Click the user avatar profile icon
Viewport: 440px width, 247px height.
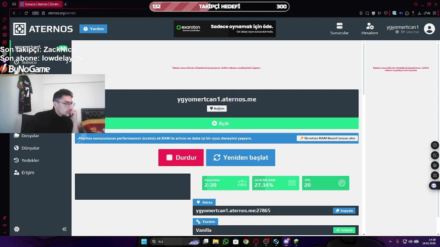429,29
